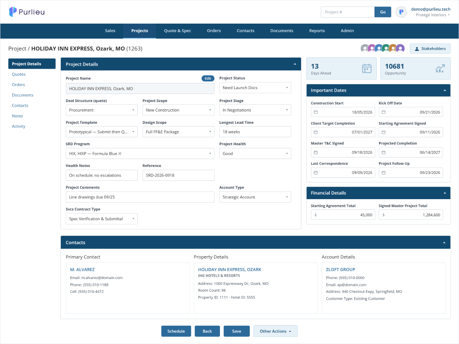Click the Project # search field

348,12
